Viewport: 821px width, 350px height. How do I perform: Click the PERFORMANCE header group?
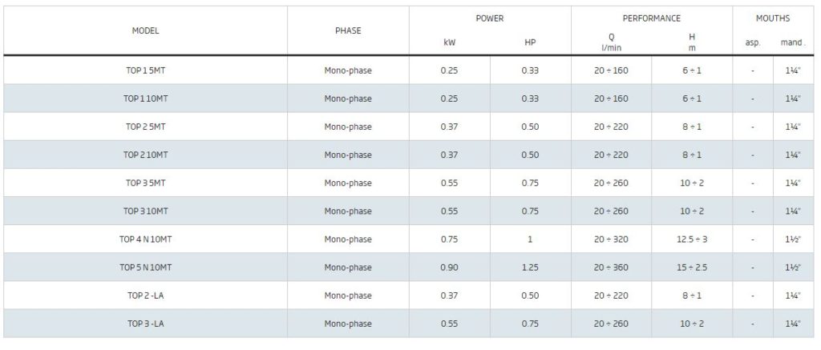pyautogui.click(x=651, y=18)
